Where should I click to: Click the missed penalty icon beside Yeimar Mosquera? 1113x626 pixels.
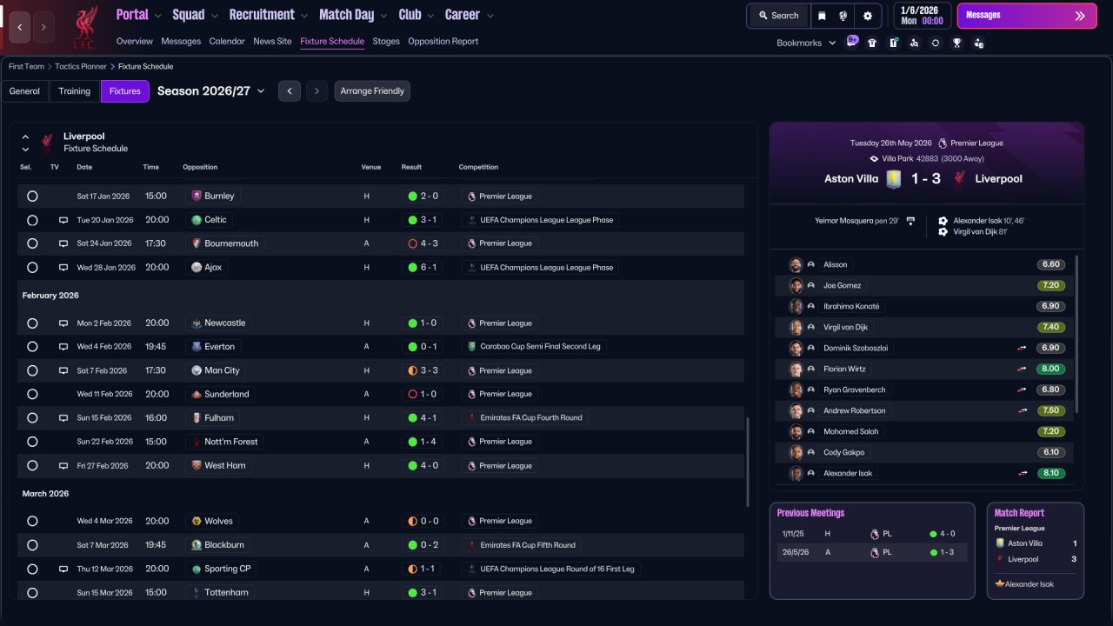[x=910, y=221]
